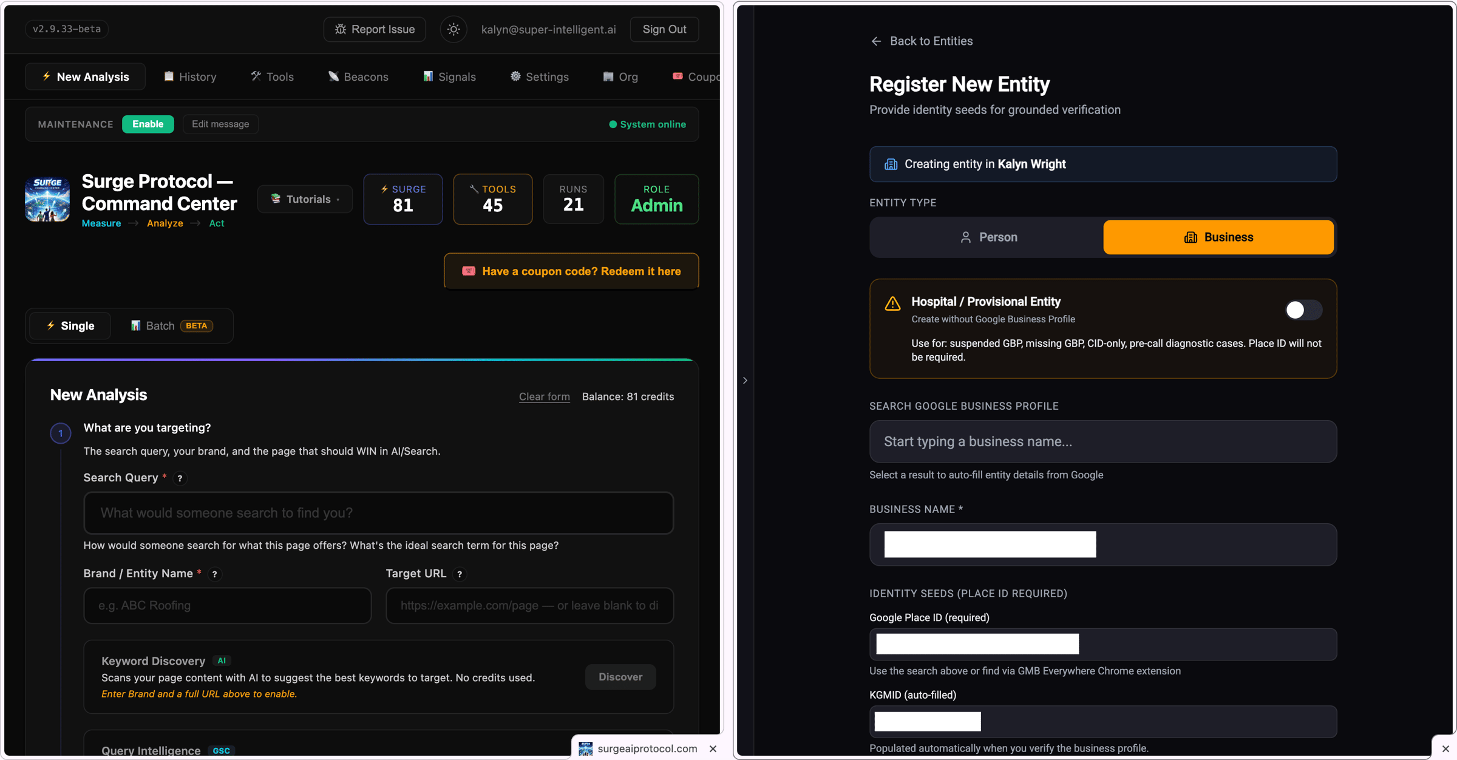Viewport: 1457px width, 760px height.
Task: Click the ROLE Admin card
Action: 656,199
